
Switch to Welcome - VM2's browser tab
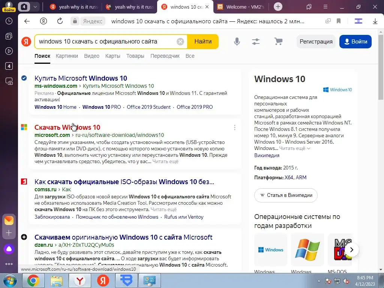click(241, 7)
